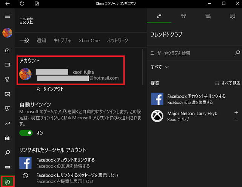Image resolution: width=242 pixels, height=187 pixels.
Task: Click the kaori fujita account name
Action: 83,72
